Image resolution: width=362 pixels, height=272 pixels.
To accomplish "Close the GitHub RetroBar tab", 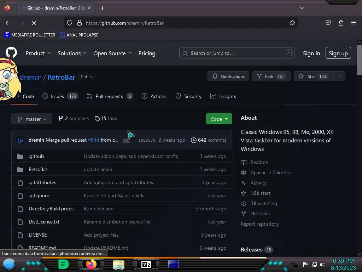I will coord(89,8).
